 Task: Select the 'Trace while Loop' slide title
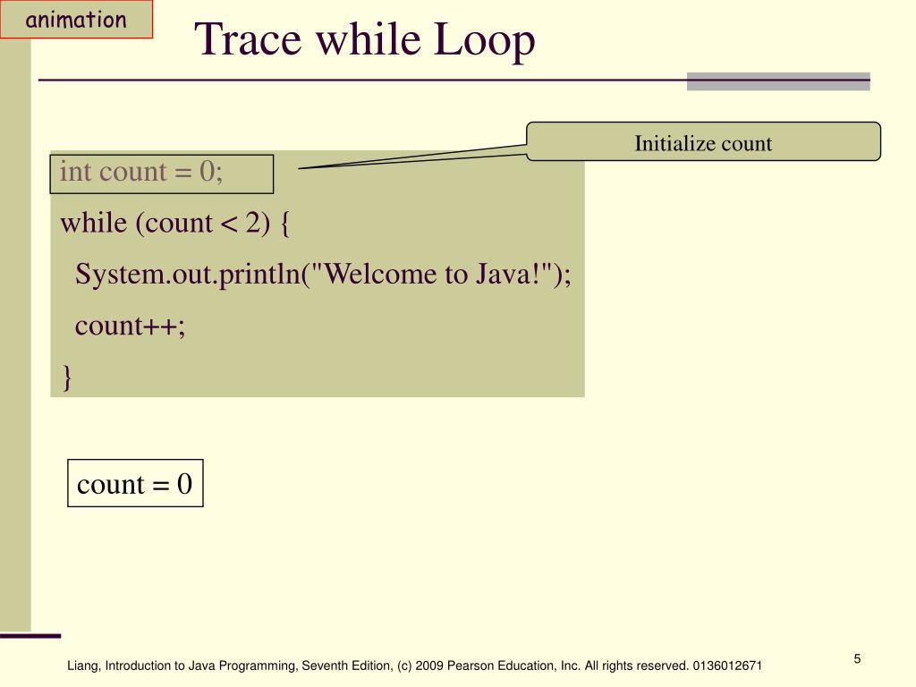365,40
